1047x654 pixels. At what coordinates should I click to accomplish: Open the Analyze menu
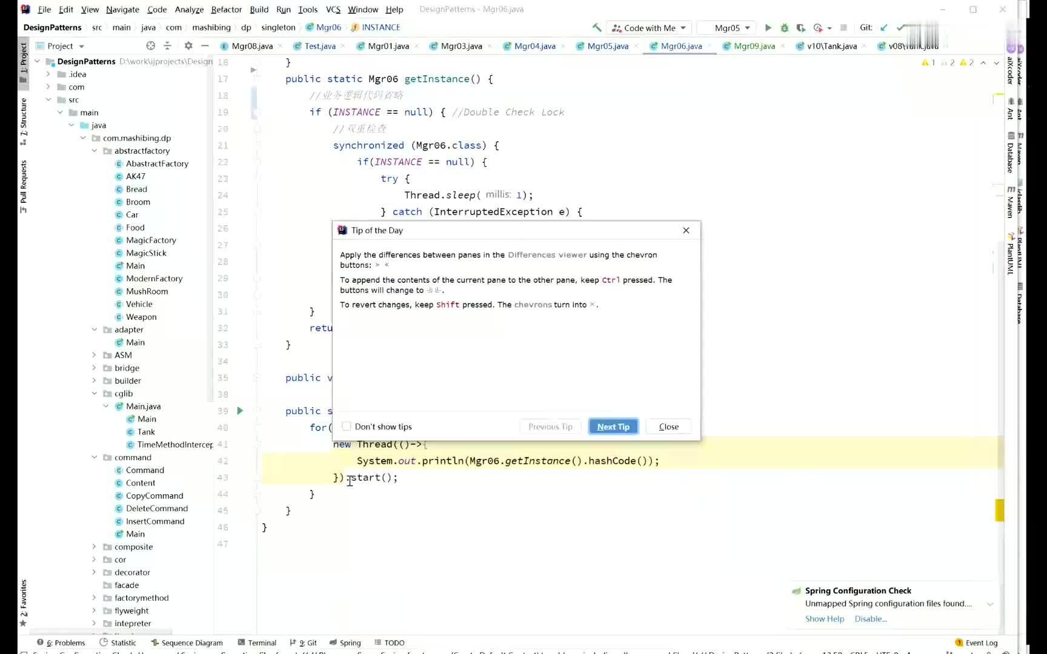[189, 10]
